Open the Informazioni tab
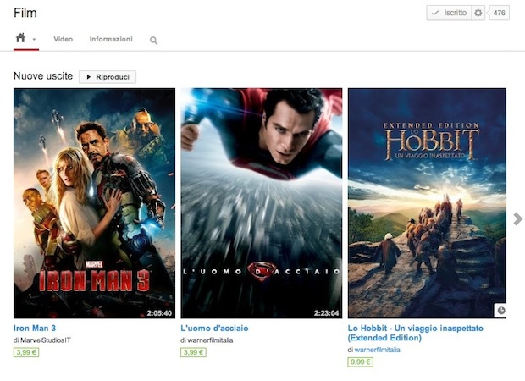This screenshot has width=525, height=381. (x=111, y=40)
